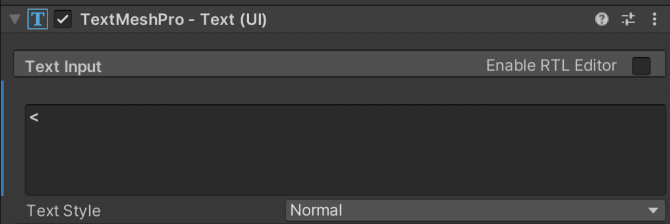The width and height of the screenshot is (670, 224).
Task: Focus the Text Input text area
Action: coord(345,149)
